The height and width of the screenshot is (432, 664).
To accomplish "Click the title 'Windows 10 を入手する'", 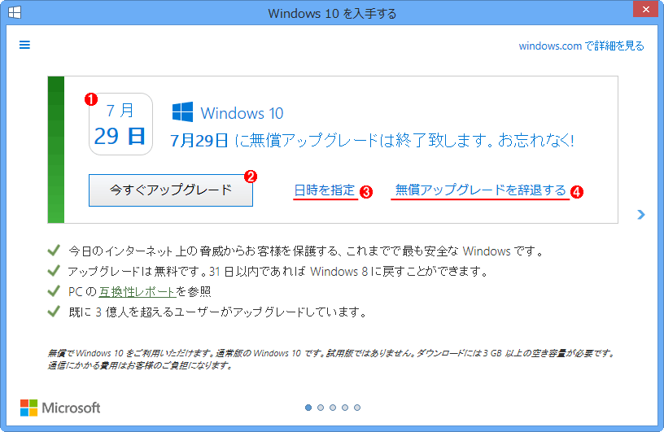I will point(332,14).
